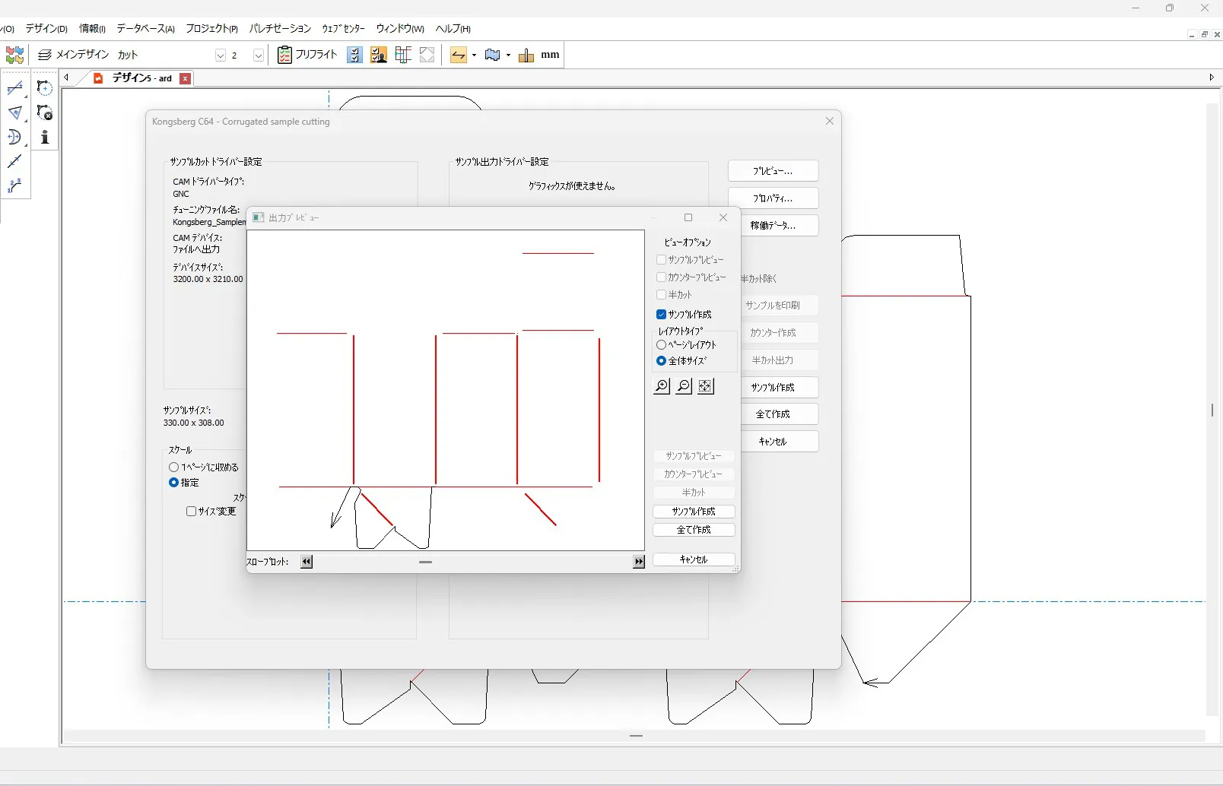Open the データベース menu
Screen dimensions: 1223x786
tap(145, 29)
